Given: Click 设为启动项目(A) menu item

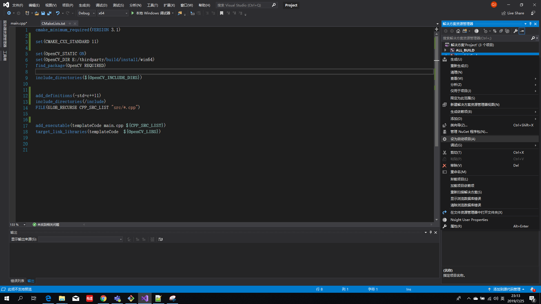Looking at the screenshot, I should tap(463, 138).
